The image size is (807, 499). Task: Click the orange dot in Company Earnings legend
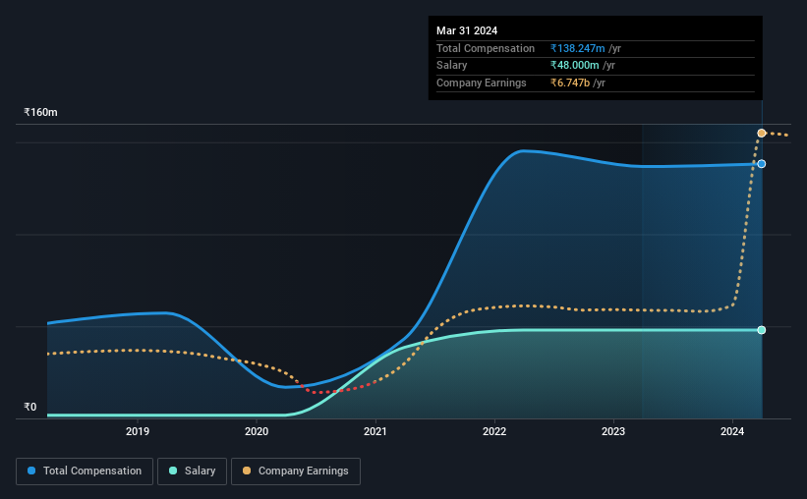tap(247, 471)
